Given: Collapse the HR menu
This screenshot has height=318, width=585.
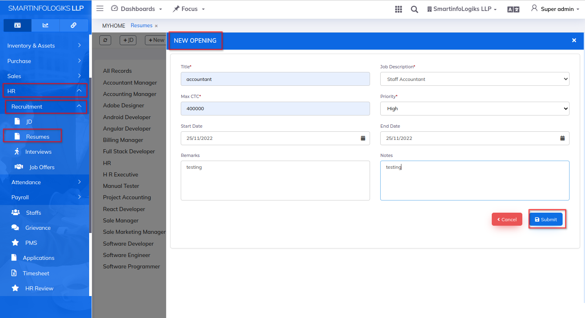Looking at the screenshot, I should coord(44,91).
